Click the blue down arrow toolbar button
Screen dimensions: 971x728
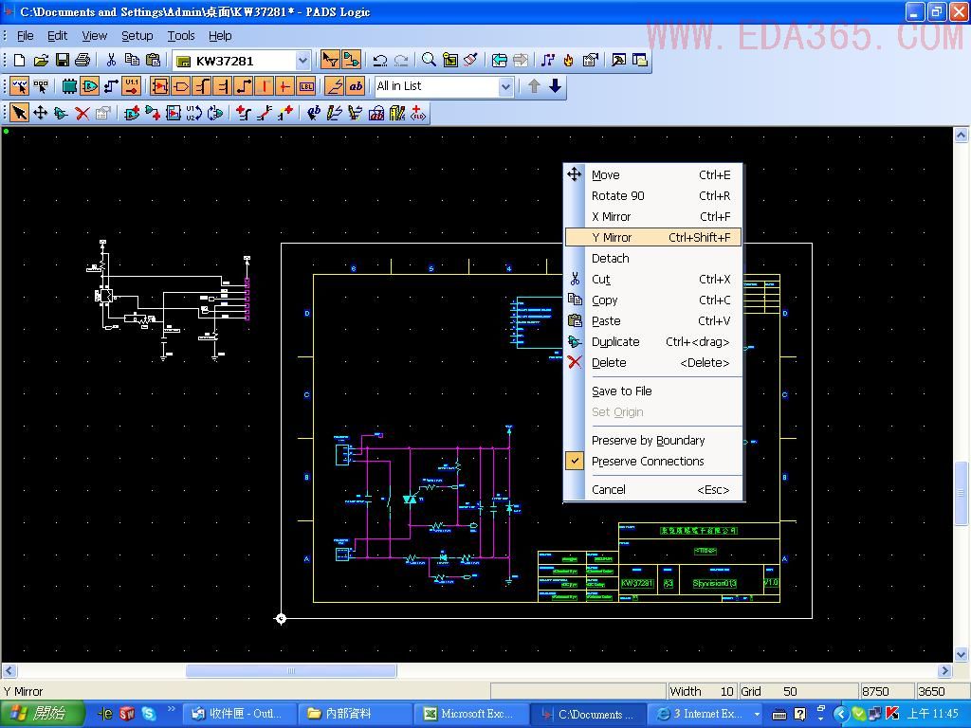click(556, 86)
